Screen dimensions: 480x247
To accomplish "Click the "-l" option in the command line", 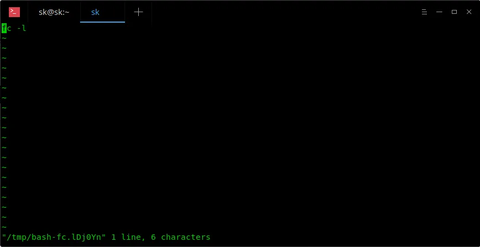I will (22, 29).
